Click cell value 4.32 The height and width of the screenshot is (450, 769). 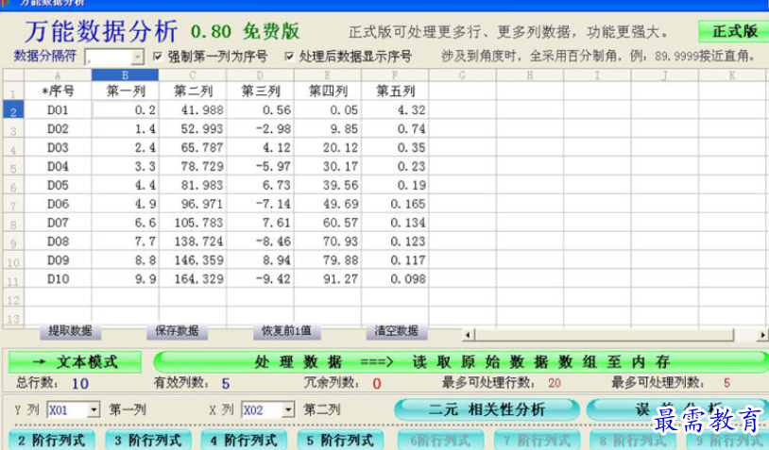coord(395,110)
